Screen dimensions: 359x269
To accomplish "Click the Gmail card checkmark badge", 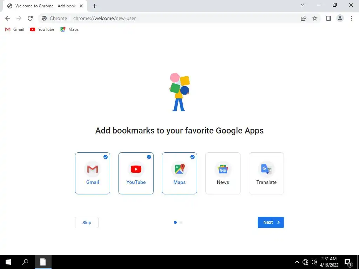I will pos(106,157).
